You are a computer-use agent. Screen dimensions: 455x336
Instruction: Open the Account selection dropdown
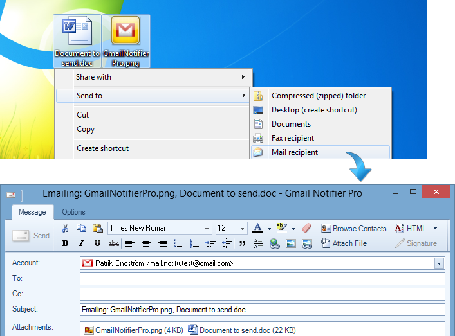click(x=439, y=263)
